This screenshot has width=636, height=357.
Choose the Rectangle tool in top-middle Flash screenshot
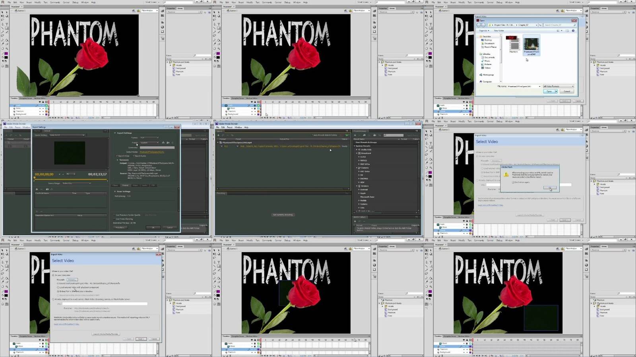pyautogui.click(x=218, y=28)
